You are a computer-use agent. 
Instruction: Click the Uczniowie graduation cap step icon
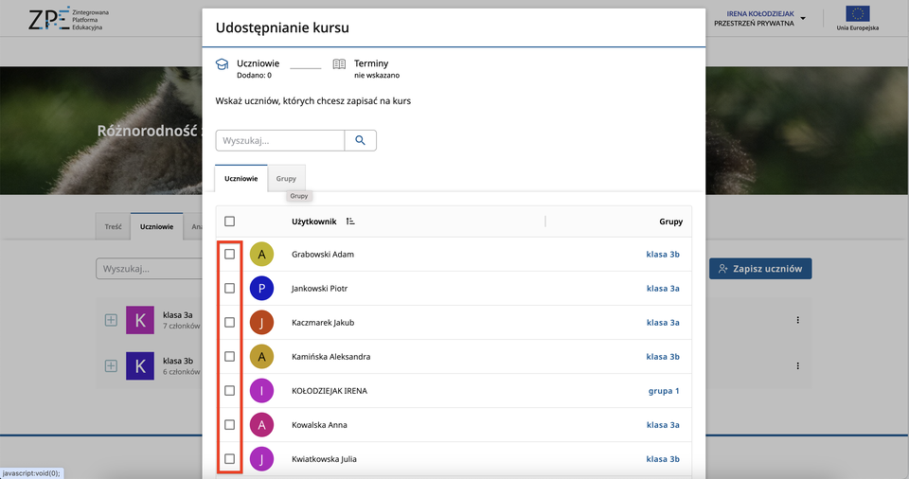(222, 63)
